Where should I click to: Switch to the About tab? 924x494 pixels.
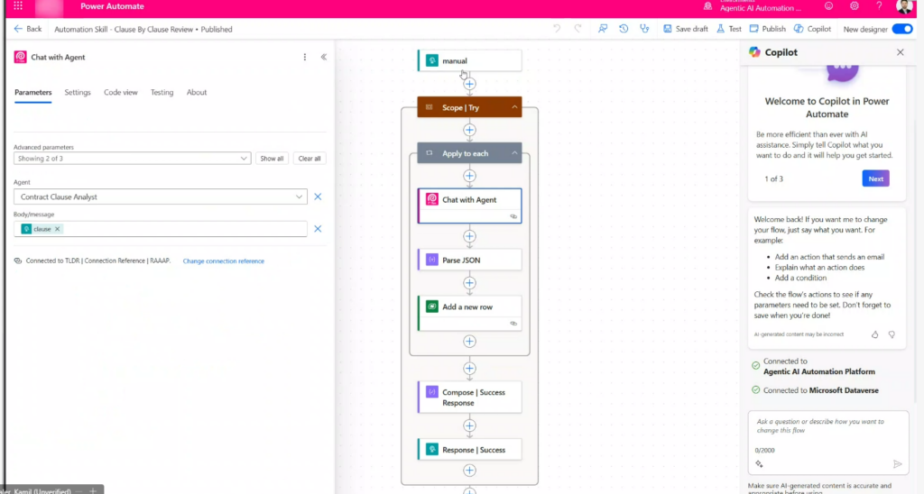(196, 93)
